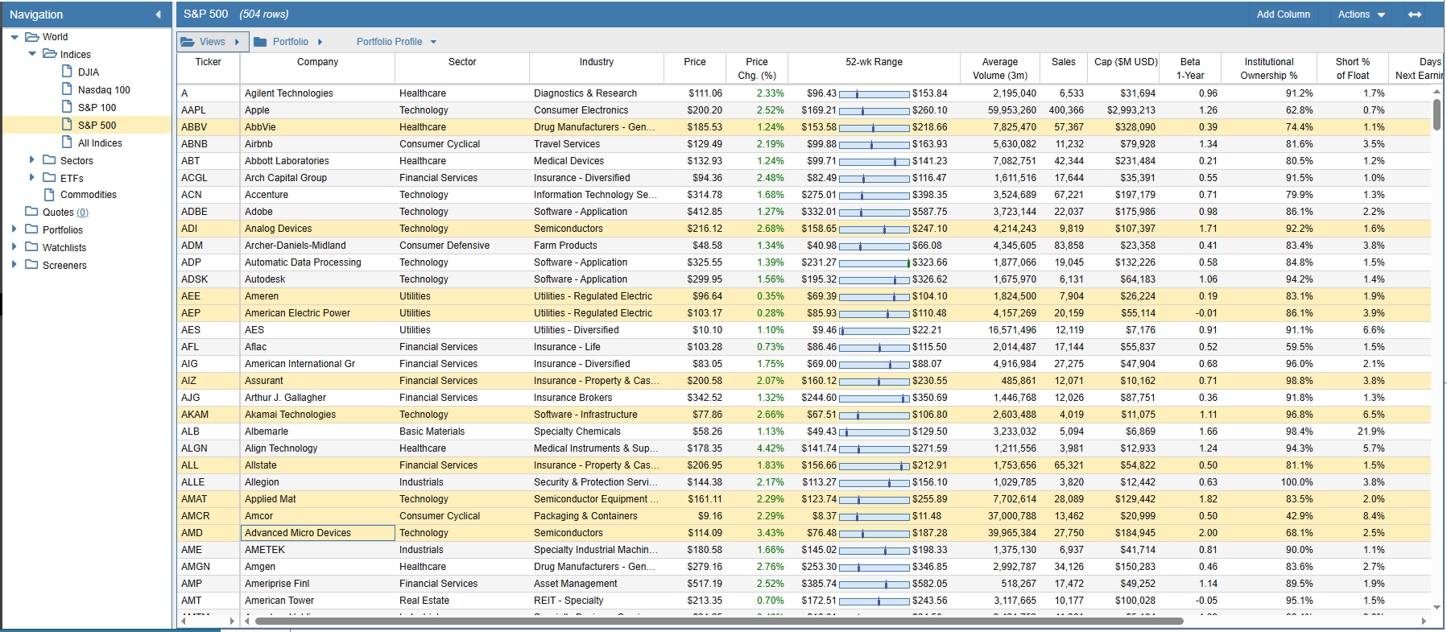Expand the Watchlists folder
Image resolution: width=1447 pixels, height=632 pixels.
(x=14, y=247)
